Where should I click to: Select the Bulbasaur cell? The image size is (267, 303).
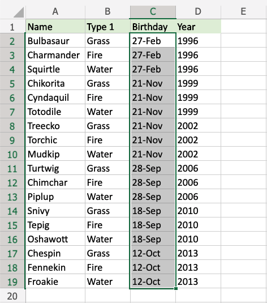point(55,41)
